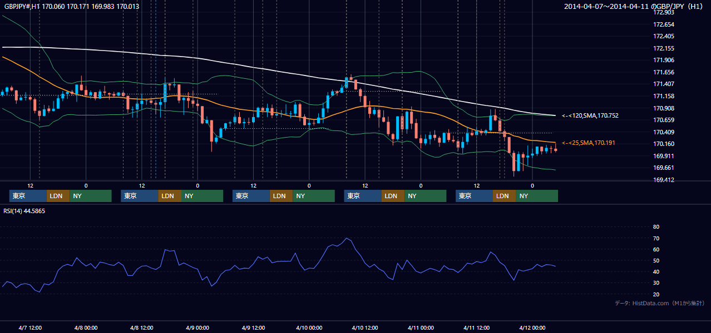Click the 171.158 price axis label
Viewport: 711px width, 333px height.
[663, 96]
